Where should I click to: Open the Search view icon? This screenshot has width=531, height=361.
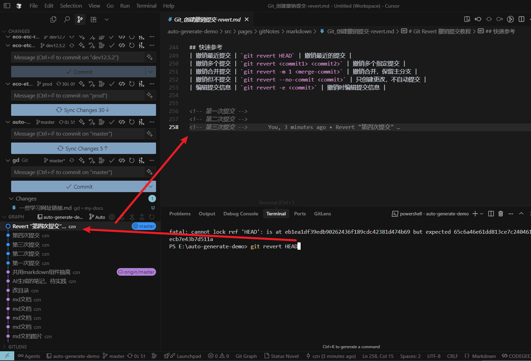(x=67, y=19)
